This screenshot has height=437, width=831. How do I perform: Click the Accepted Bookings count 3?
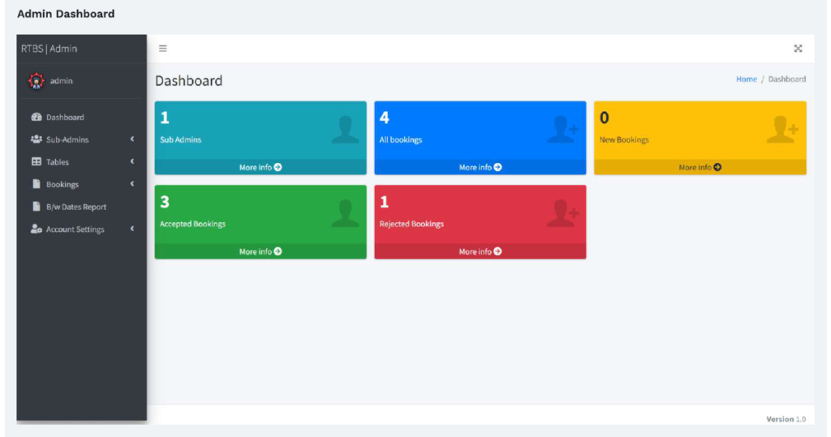click(165, 202)
